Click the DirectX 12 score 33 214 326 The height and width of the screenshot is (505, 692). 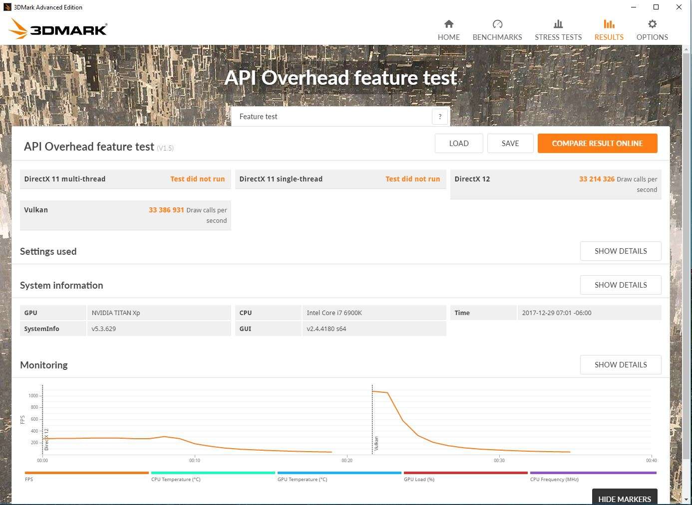[597, 179]
